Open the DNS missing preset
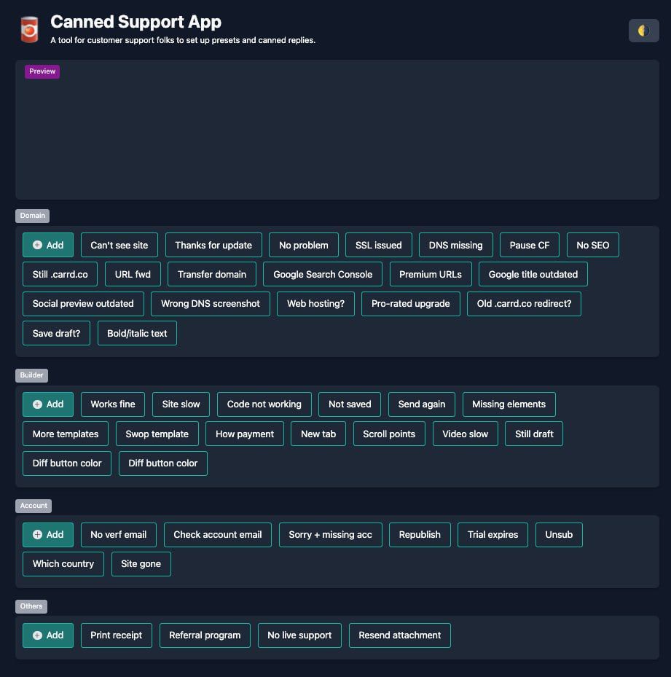 tap(455, 245)
